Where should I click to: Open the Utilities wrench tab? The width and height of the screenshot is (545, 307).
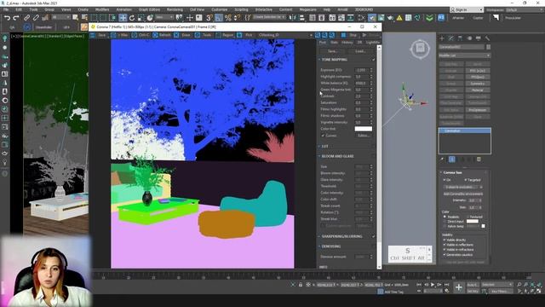pos(487,38)
